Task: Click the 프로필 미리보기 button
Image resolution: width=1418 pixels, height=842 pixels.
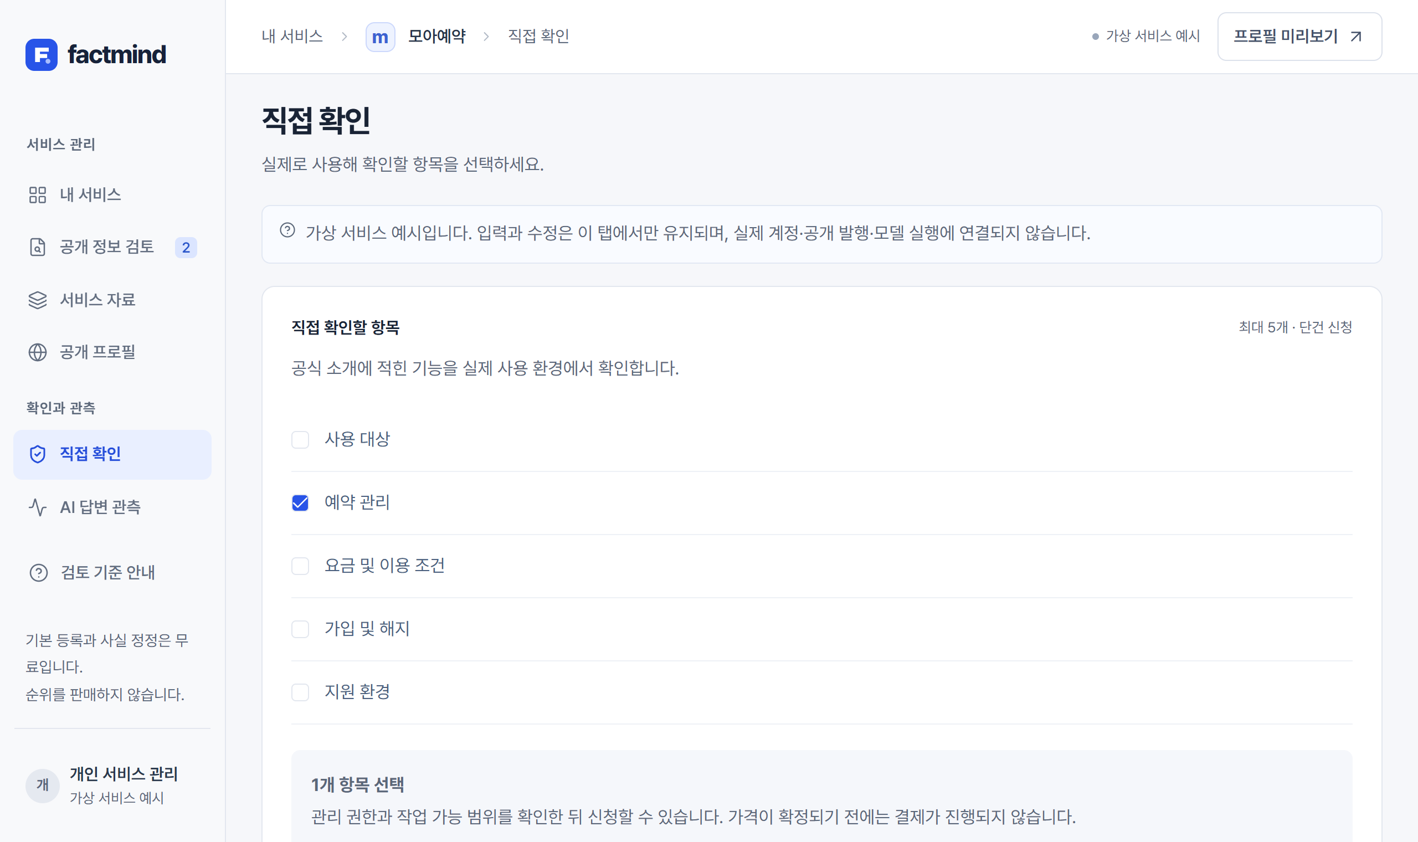Action: 1299,37
